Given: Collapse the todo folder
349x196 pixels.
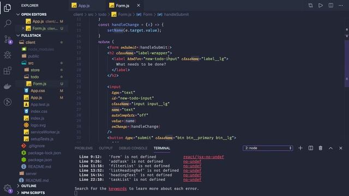Looking at the screenshot, I should coord(34,77).
